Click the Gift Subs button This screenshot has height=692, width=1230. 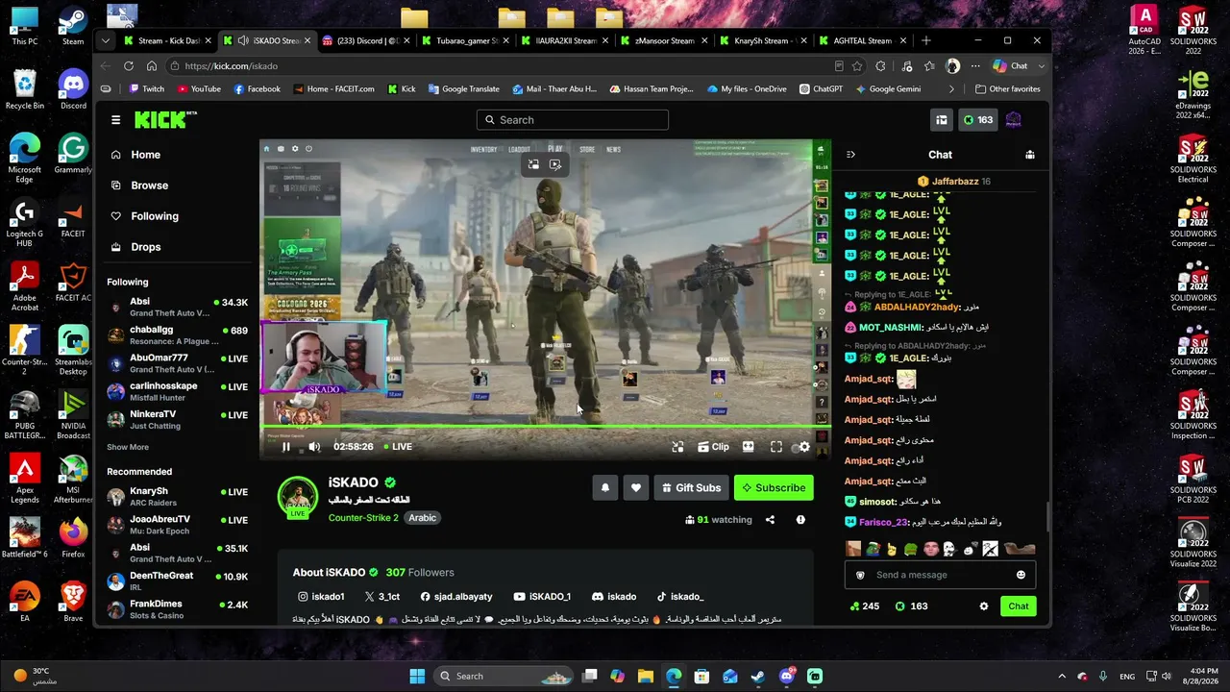click(x=691, y=488)
